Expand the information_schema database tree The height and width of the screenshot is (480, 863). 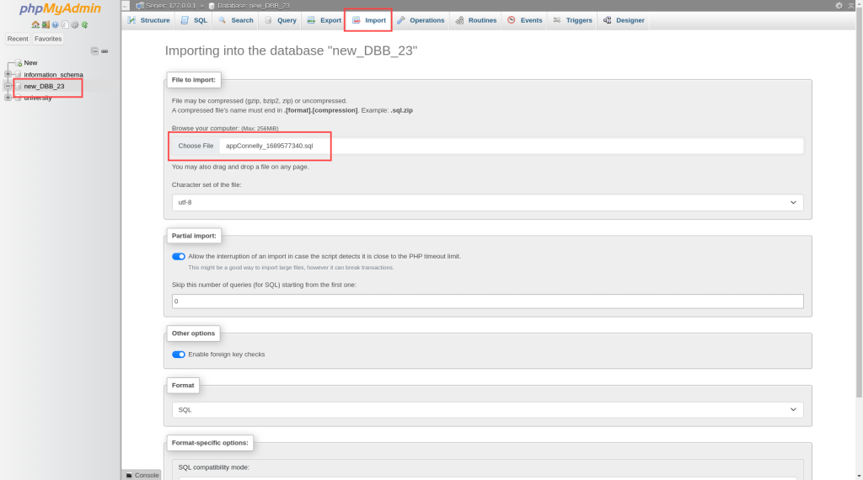click(8, 74)
